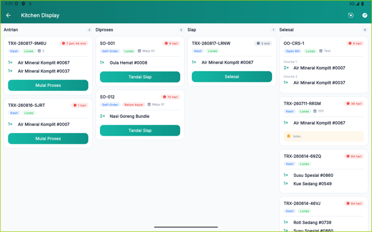This screenshot has height=232, width=372.
Task: Select the Diproses column header
Action: 104,30
